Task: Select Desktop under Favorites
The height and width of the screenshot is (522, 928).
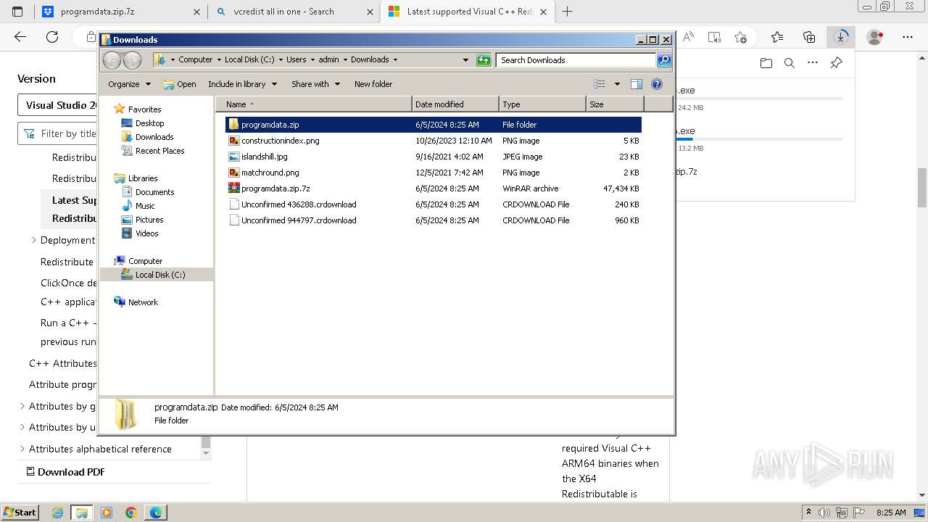Action: (x=149, y=123)
